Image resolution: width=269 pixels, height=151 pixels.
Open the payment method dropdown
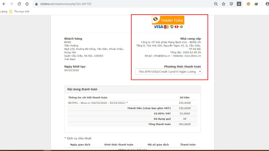click(169, 72)
